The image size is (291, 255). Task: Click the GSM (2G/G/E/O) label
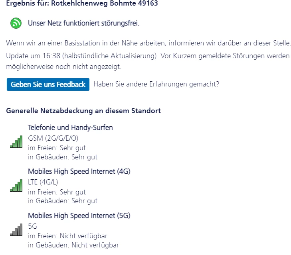pyautogui.click(x=53, y=138)
